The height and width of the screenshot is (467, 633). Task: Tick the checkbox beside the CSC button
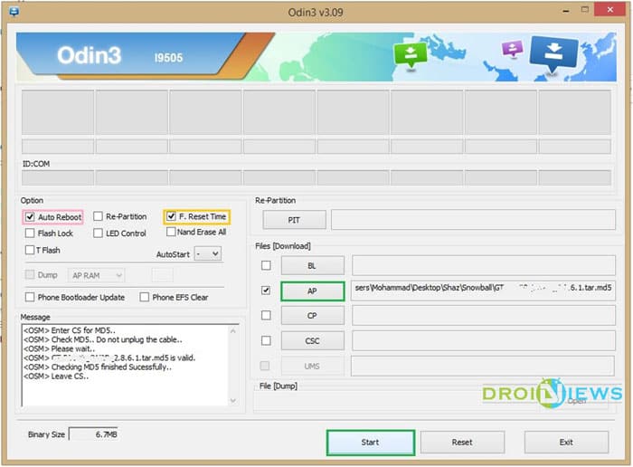(266, 340)
